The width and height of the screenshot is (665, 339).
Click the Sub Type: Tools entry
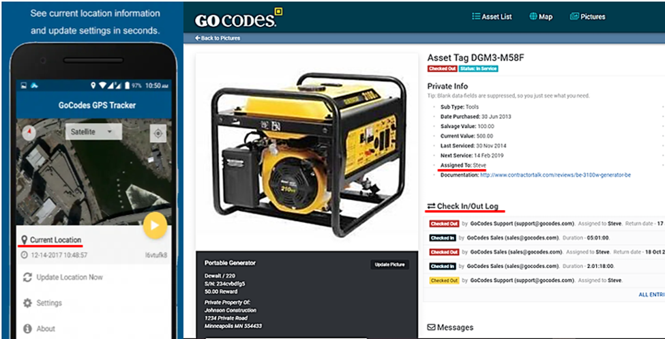pos(459,107)
